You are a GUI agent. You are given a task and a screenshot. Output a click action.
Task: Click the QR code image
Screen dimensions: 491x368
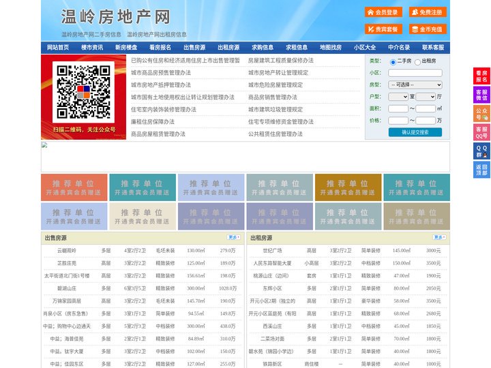(83, 92)
